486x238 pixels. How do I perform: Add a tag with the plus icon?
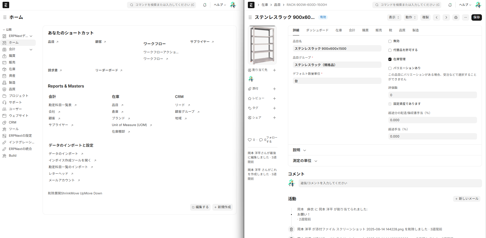pyautogui.click(x=274, y=108)
